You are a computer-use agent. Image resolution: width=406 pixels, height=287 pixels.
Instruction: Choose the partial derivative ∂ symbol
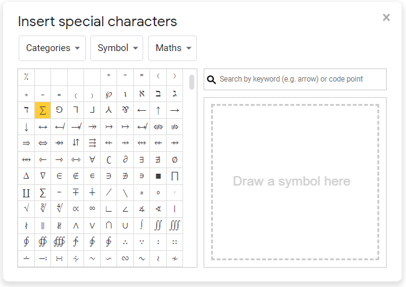tap(125, 159)
